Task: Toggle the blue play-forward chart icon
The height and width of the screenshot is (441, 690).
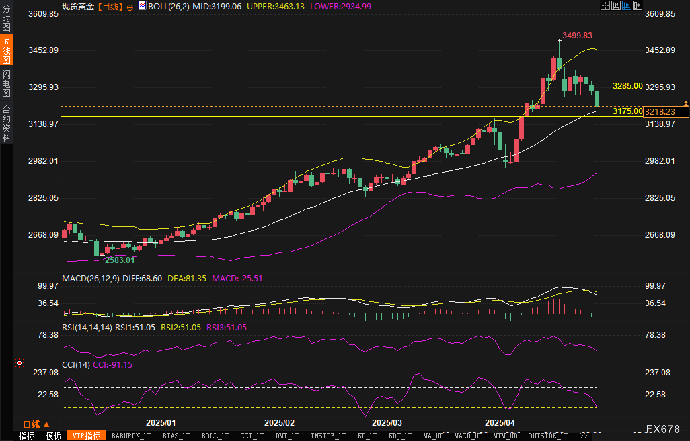Action: click(x=626, y=5)
